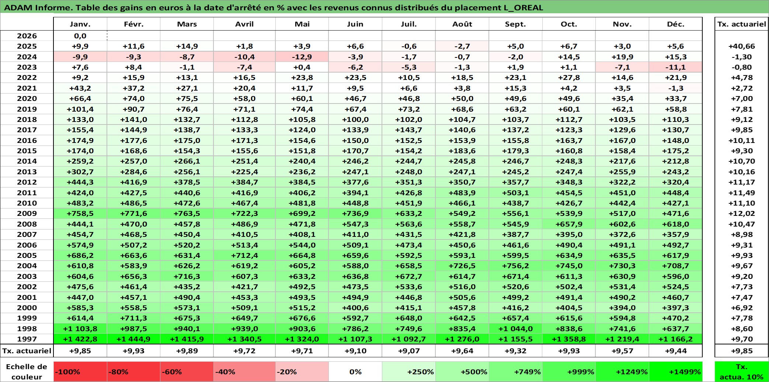Select the 2023 Déc. cell -11,1

676,67
